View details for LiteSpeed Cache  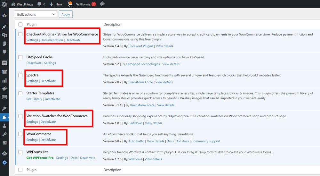pyautogui.click(x=171, y=64)
